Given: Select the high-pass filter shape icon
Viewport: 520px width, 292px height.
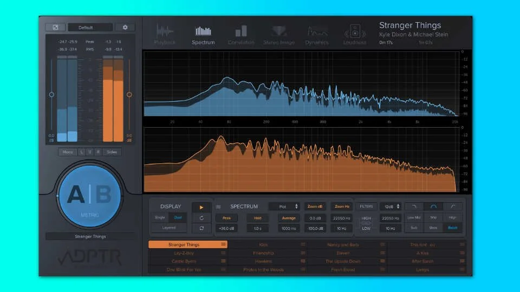Looking at the screenshot, I should coord(453,207).
